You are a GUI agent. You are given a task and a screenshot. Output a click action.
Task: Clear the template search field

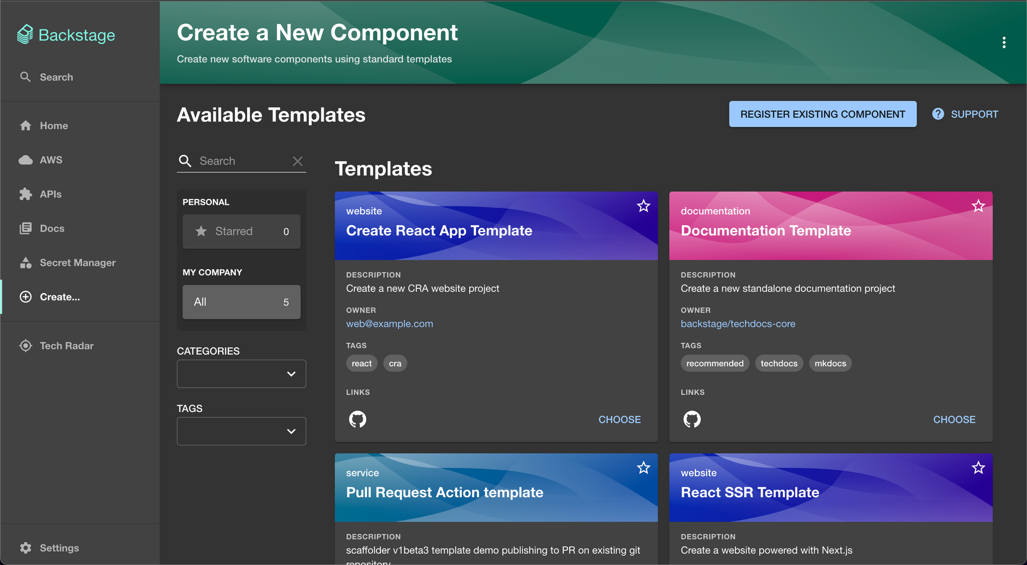298,161
